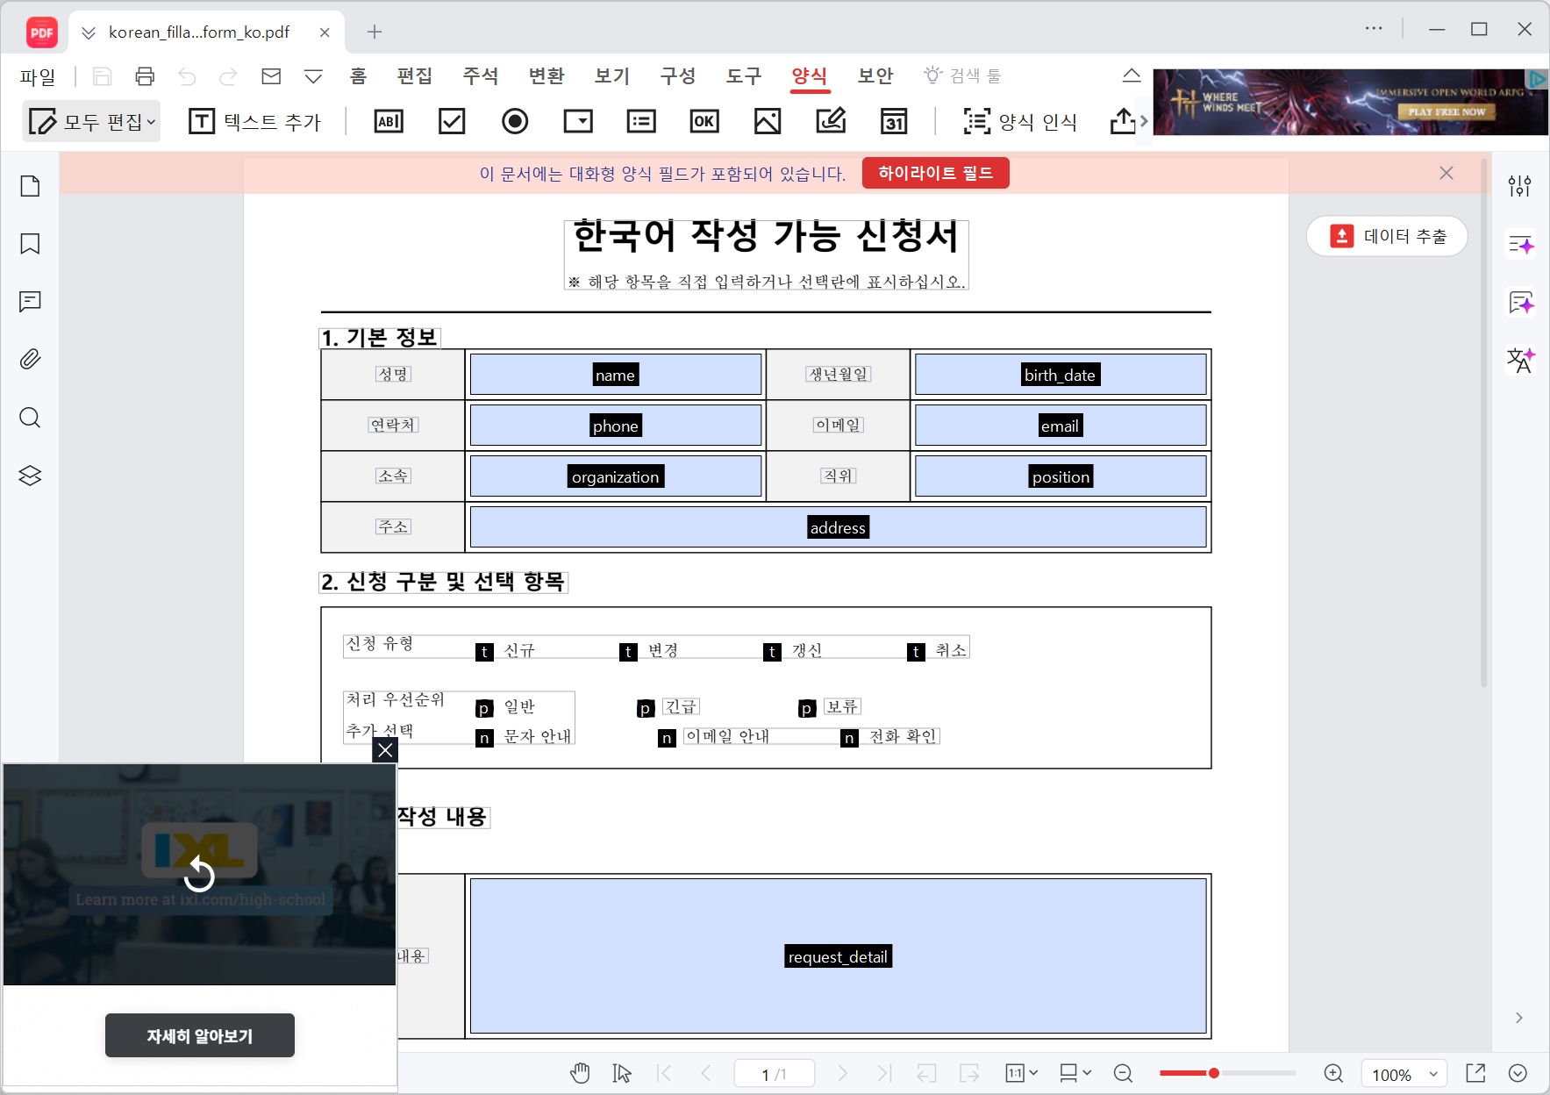The image size is (1550, 1095).
Task: Select the hand pan tool
Action: point(580,1073)
